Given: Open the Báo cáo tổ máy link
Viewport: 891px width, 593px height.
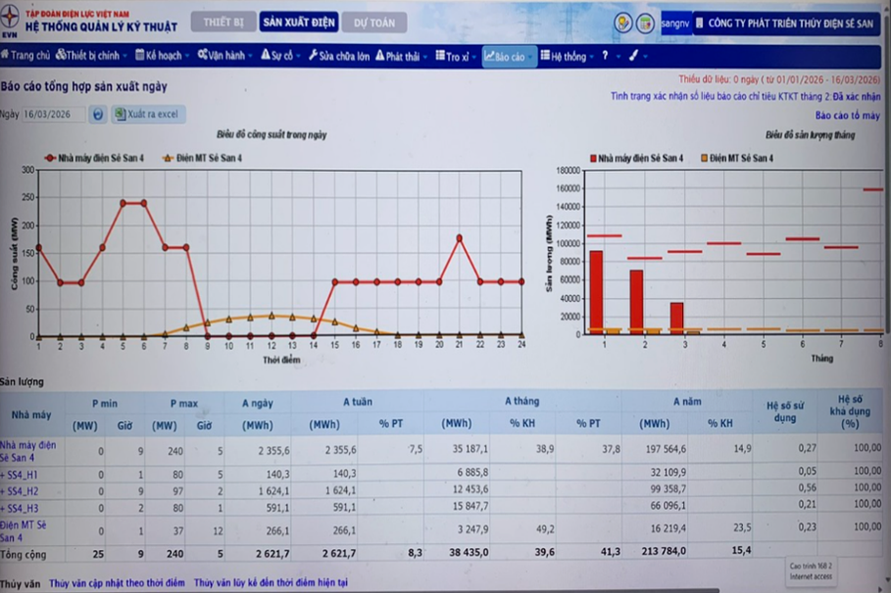Looking at the screenshot, I should point(847,116).
